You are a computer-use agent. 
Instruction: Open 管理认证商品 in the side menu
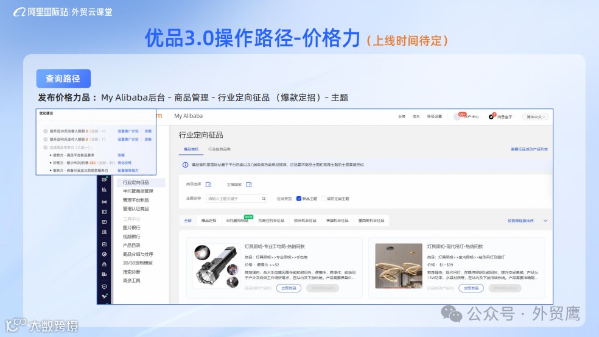tap(136, 209)
